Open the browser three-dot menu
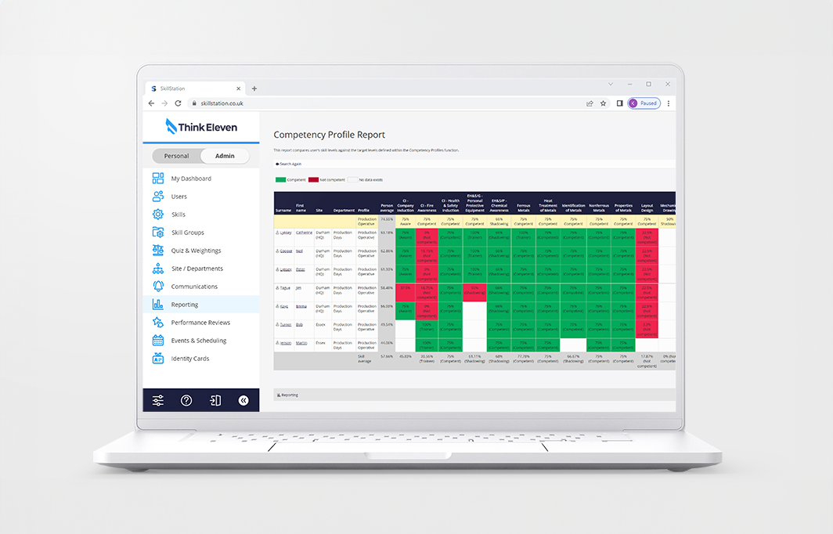Screen dimensions: 833x534 pyautogui.click(x=669, y=103)
